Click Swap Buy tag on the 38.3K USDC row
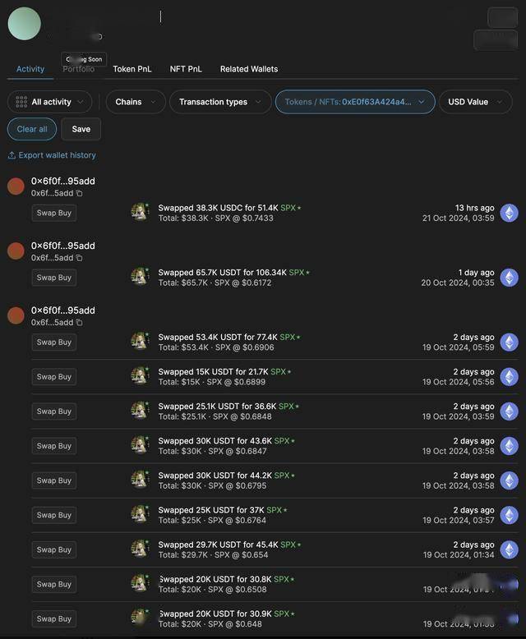 pyautogui.click(x=53, y=213)
